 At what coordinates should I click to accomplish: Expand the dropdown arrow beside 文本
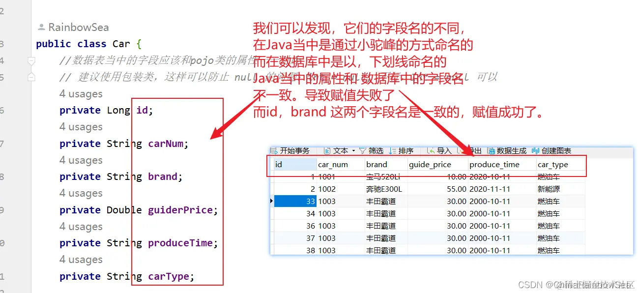pos(353,151)
